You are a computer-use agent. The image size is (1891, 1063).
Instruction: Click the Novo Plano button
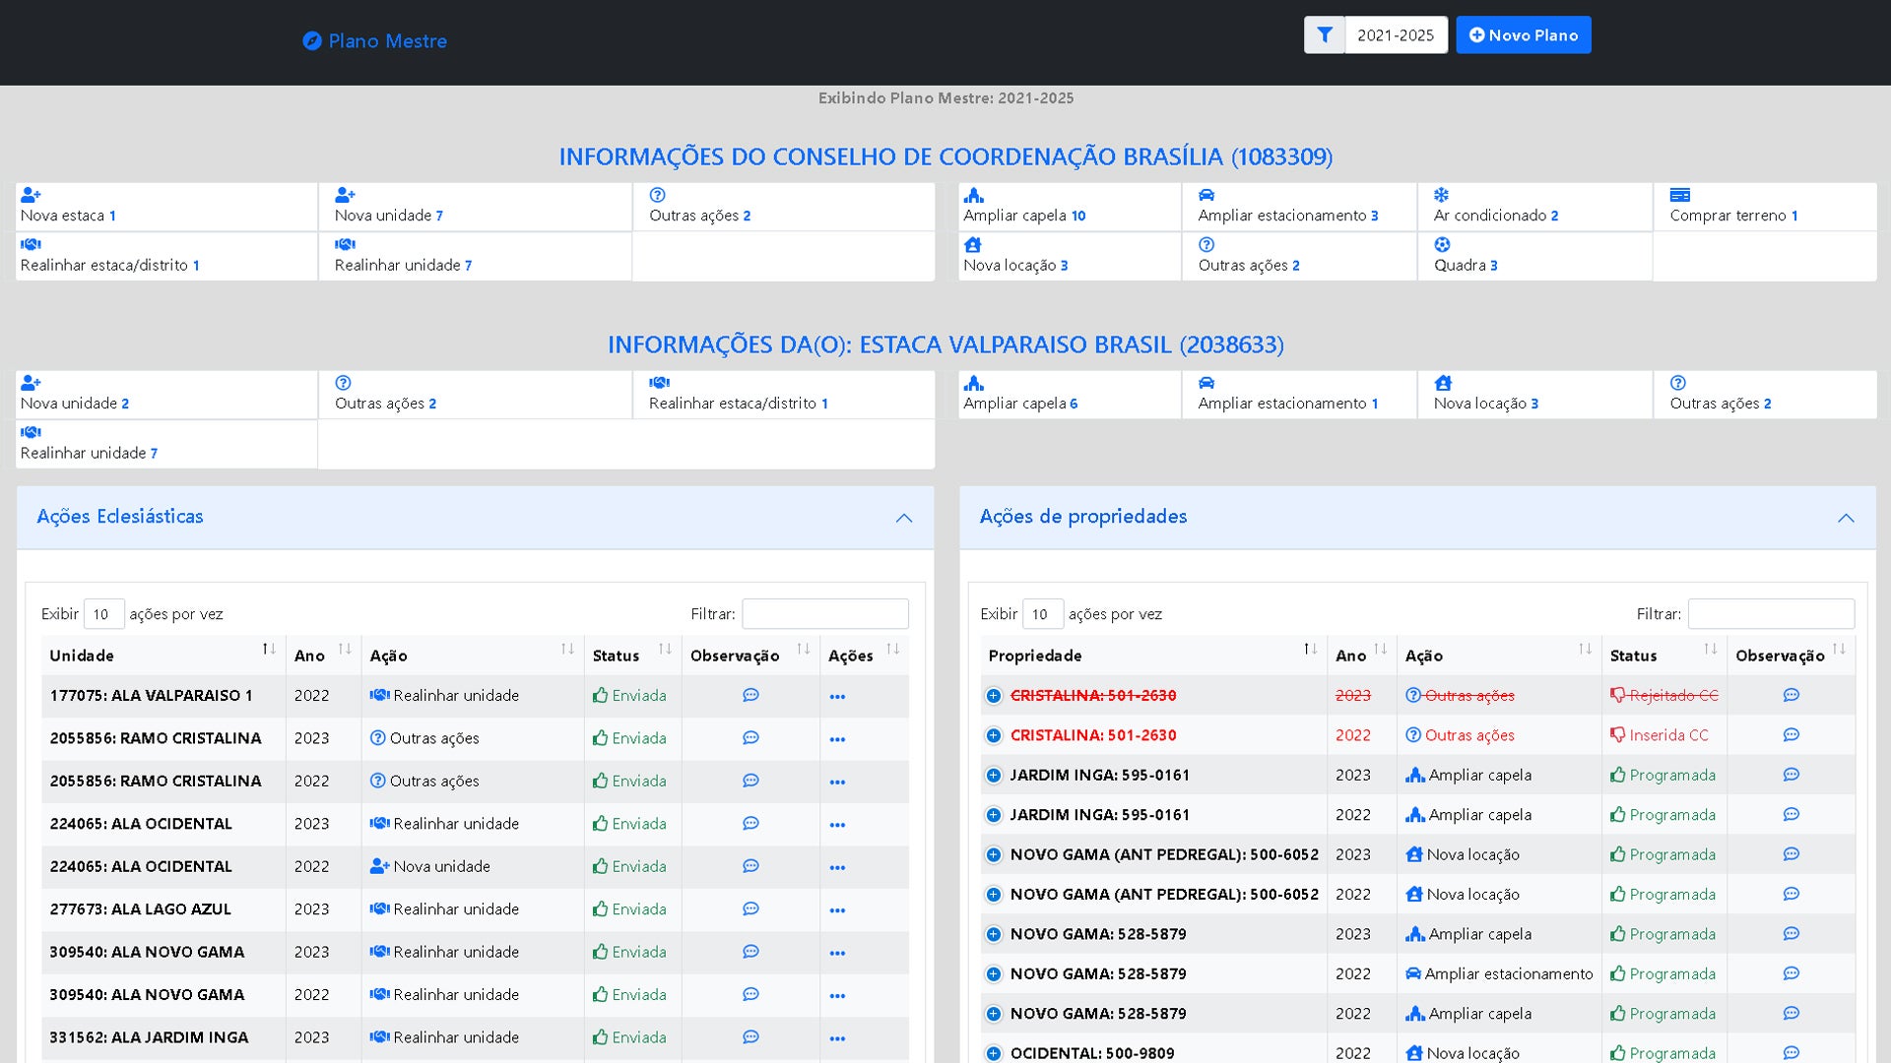[1523, 35]
